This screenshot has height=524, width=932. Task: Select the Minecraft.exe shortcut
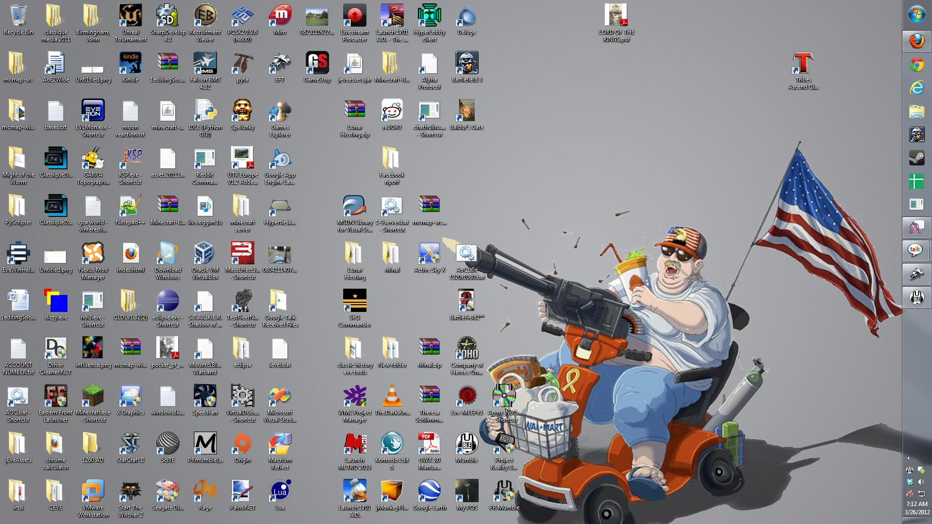(93, 404)
